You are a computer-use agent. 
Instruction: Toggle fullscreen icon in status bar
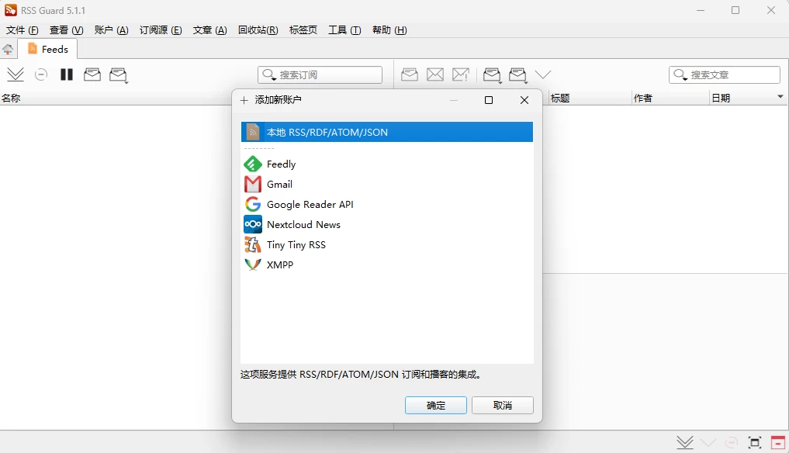pyautogui.click(x=755, y=442)
